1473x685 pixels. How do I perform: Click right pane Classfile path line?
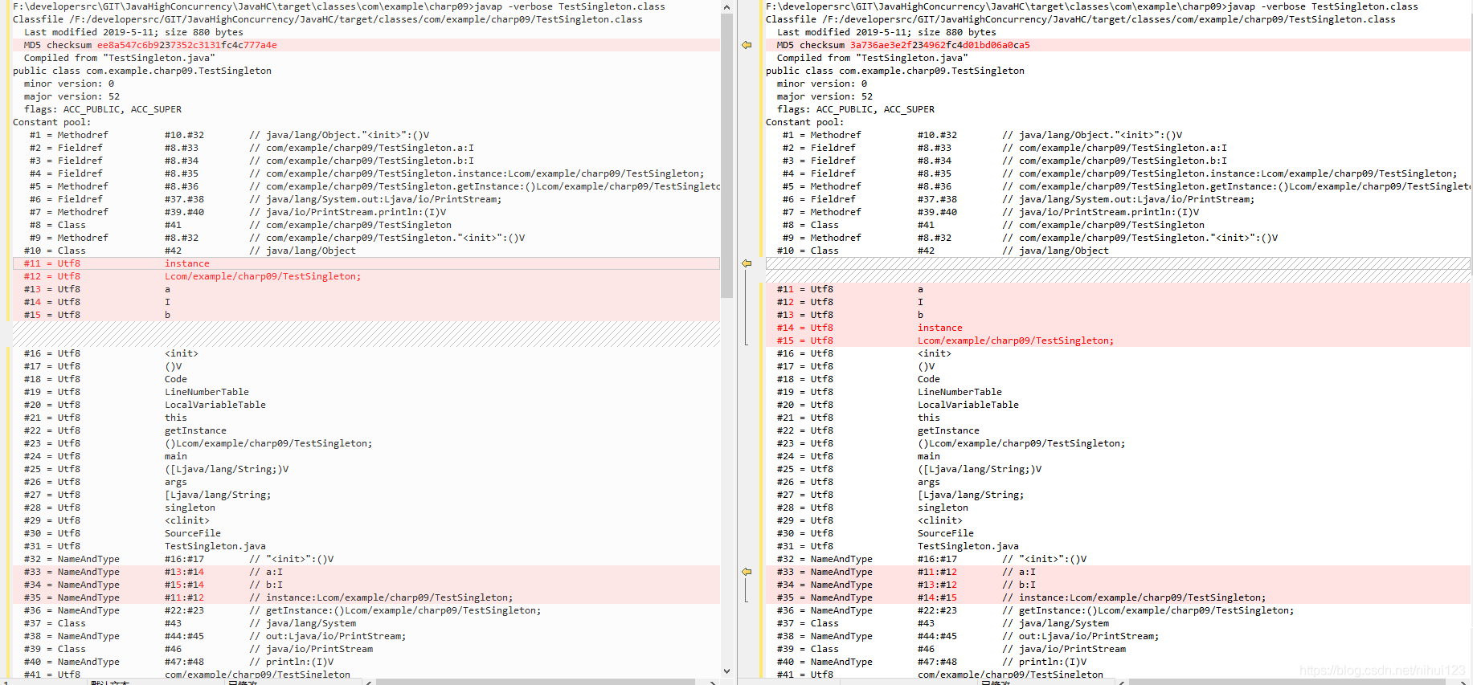[x=1081, y=19]
